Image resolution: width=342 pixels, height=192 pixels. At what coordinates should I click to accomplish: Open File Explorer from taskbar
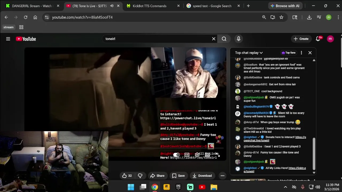[x=214, y=187]
